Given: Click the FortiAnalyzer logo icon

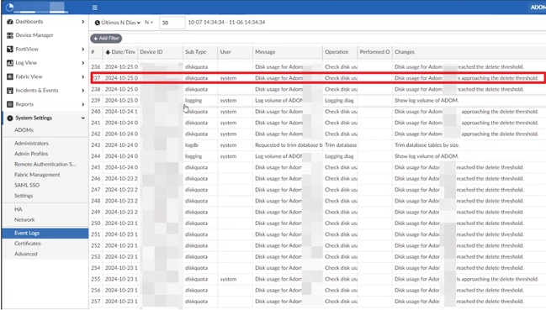Looking at the screenshot, I should point(10,7).
